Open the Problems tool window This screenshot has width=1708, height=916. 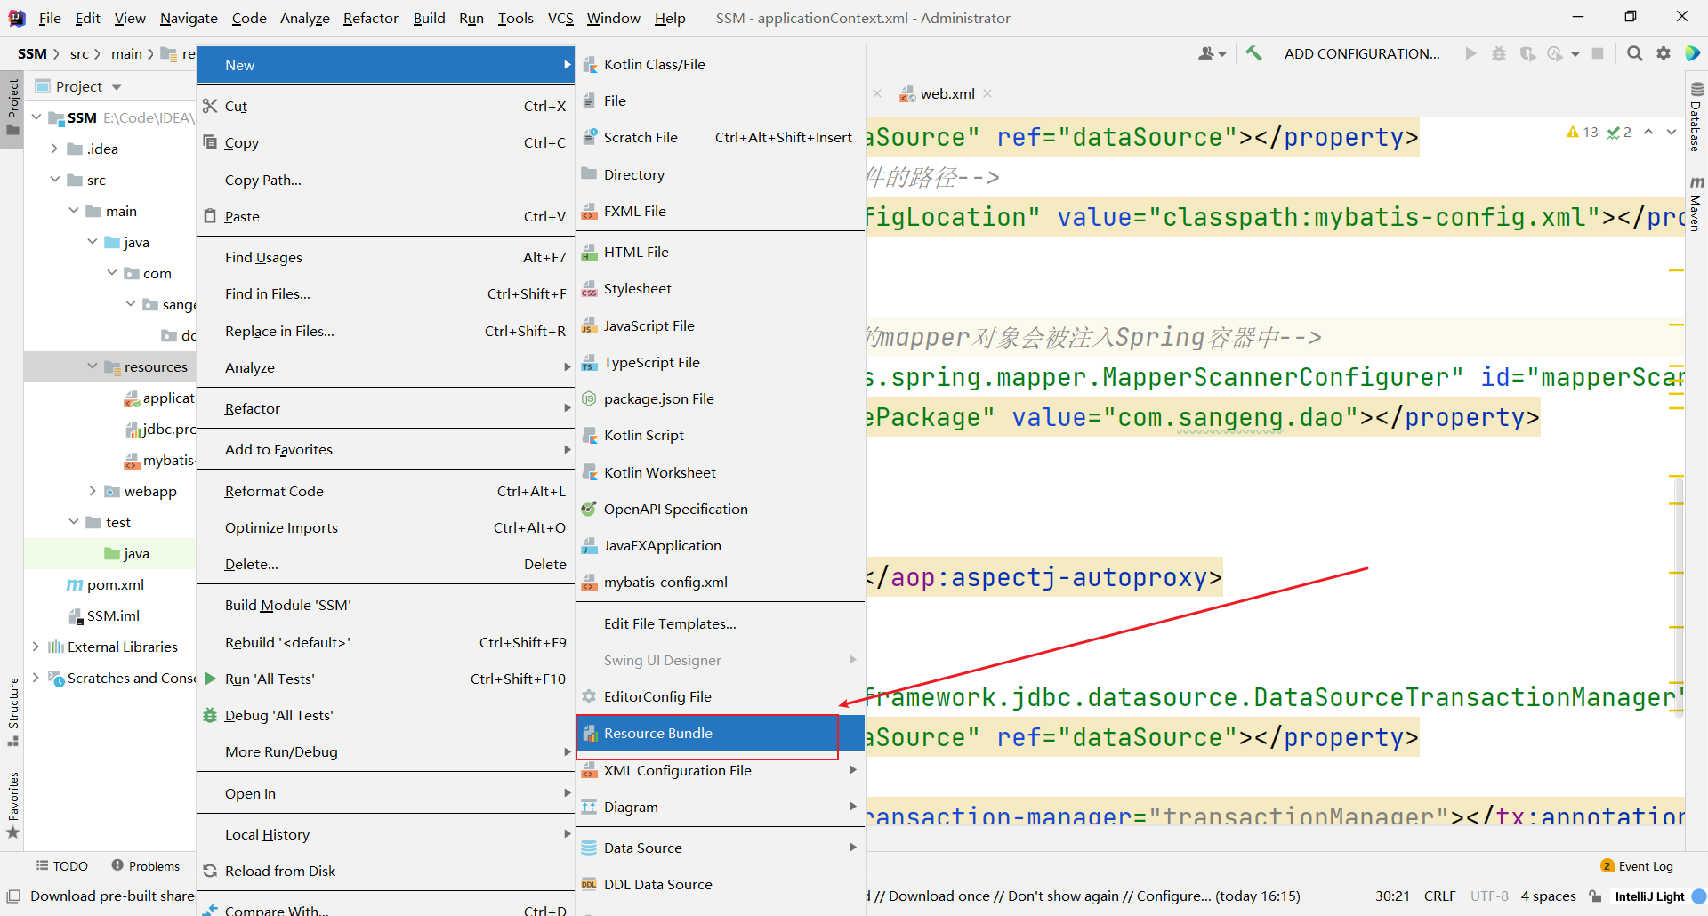click(145, 866)
